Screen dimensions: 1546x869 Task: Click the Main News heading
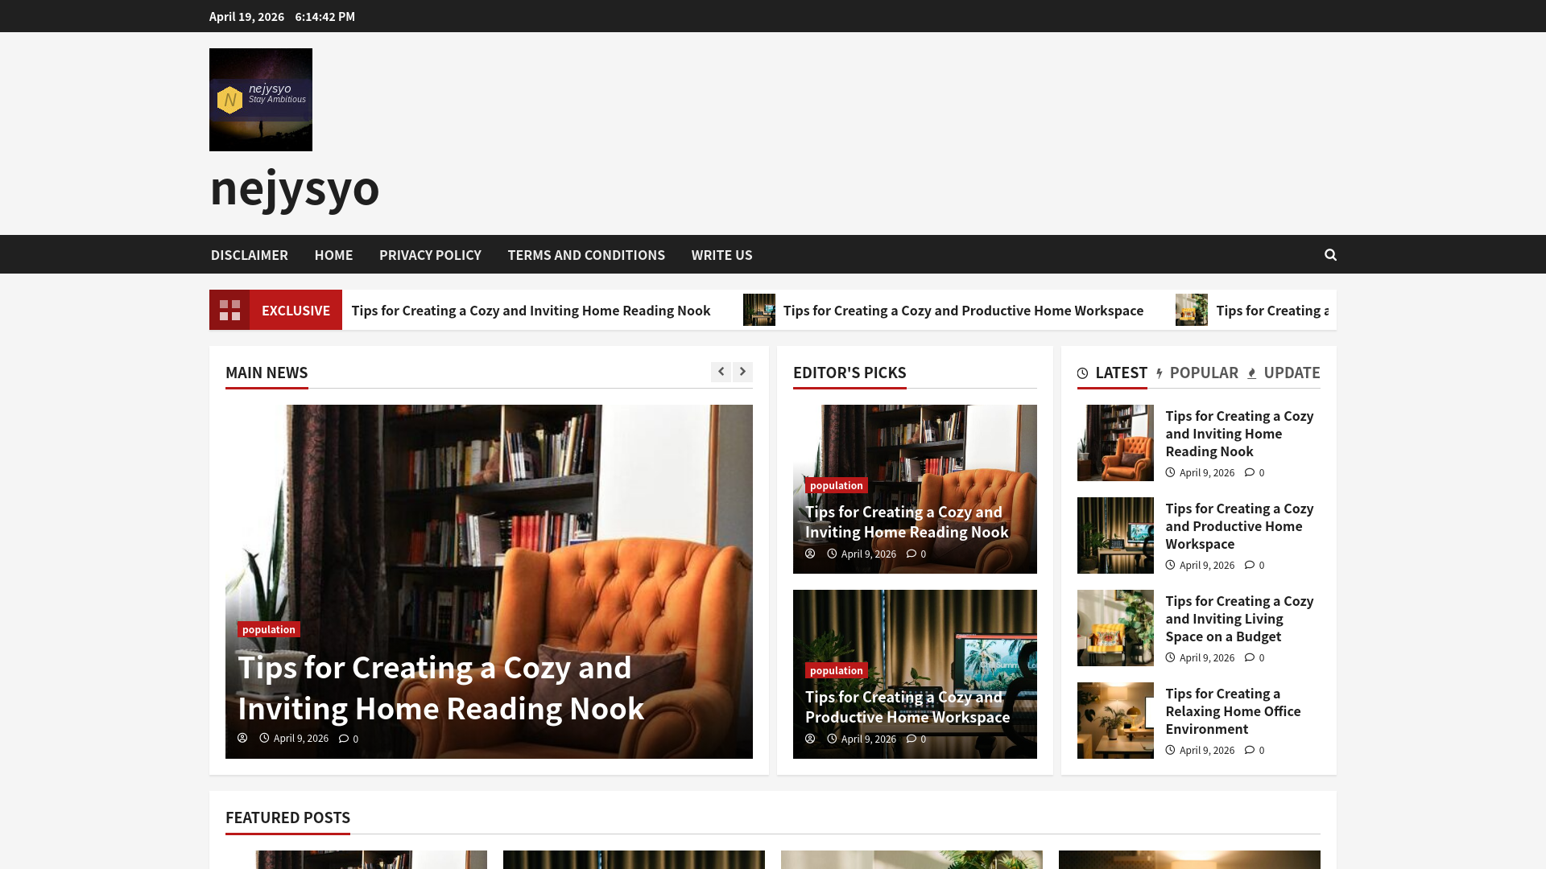[267, 373]
